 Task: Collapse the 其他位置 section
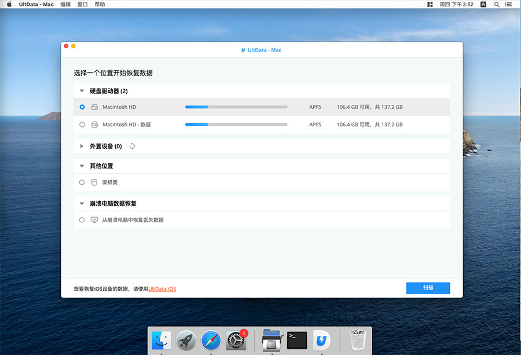coord(82,166)
